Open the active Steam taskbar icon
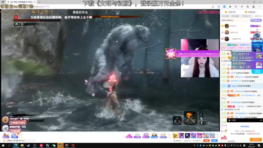Viewport: 263px width, 148px height. 60,145
